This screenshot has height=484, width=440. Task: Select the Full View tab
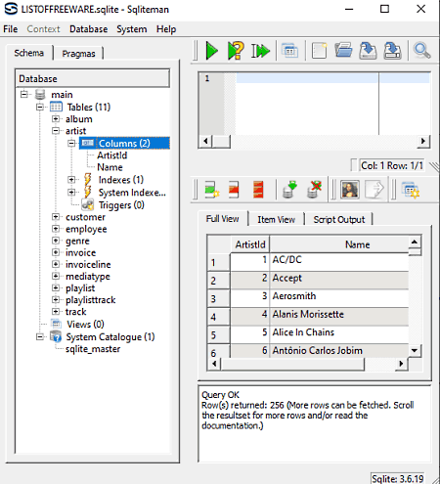[223, 218]
